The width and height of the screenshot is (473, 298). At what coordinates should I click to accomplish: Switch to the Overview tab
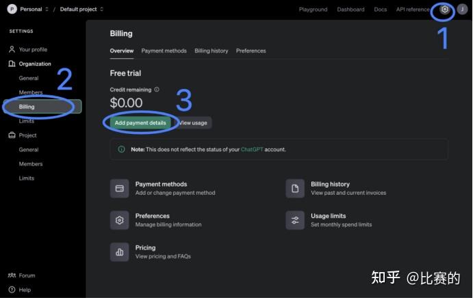pos(122,51)
